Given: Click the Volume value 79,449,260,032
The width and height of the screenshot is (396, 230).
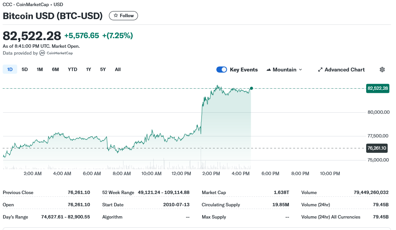Looking at the screenshot, I should click(x=371, y=193).
